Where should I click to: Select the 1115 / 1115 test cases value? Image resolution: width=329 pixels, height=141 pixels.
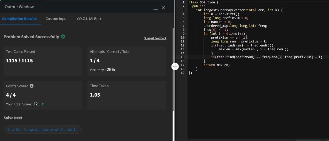click(x=19, y=61)
